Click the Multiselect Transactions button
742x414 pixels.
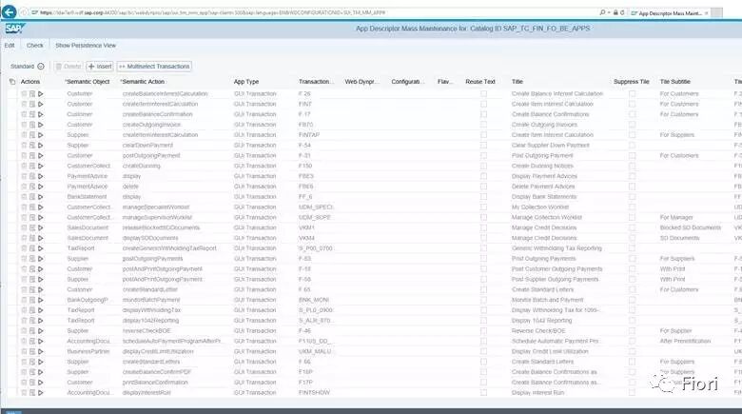click(154, 67)
